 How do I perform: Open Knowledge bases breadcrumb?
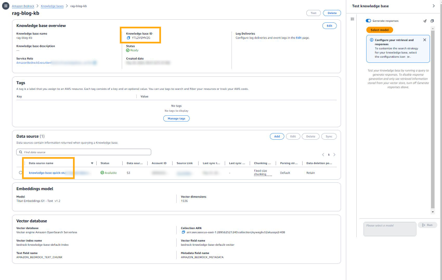click(x=52, y=6)
